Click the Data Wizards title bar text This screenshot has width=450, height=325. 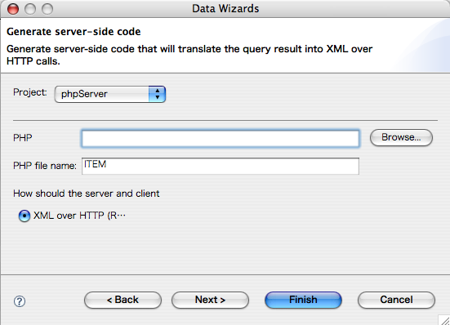click(225, 9)
